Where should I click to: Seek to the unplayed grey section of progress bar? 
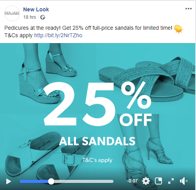(x=84, y=181)
